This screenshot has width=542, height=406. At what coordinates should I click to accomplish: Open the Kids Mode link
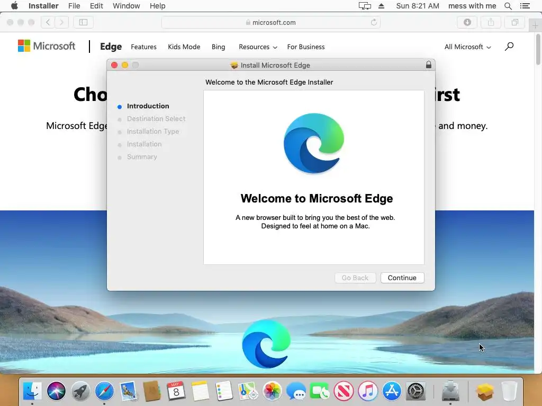[184, 47]
